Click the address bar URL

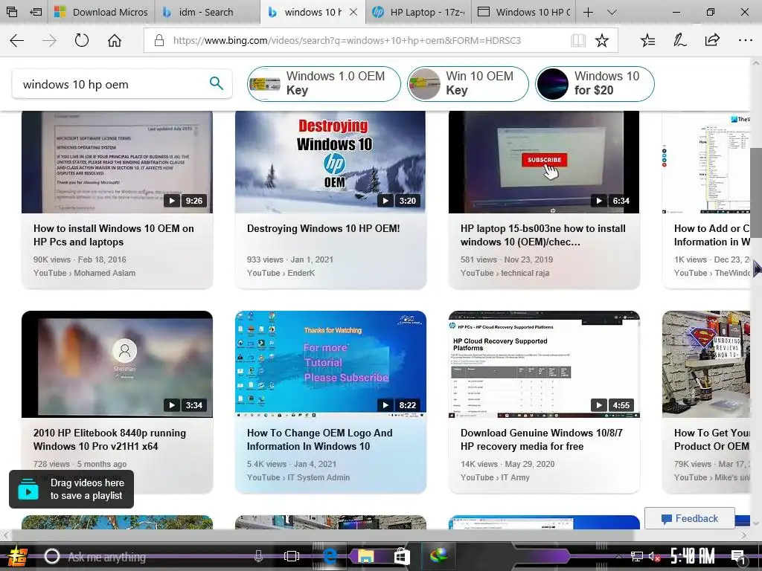(347, 40)
